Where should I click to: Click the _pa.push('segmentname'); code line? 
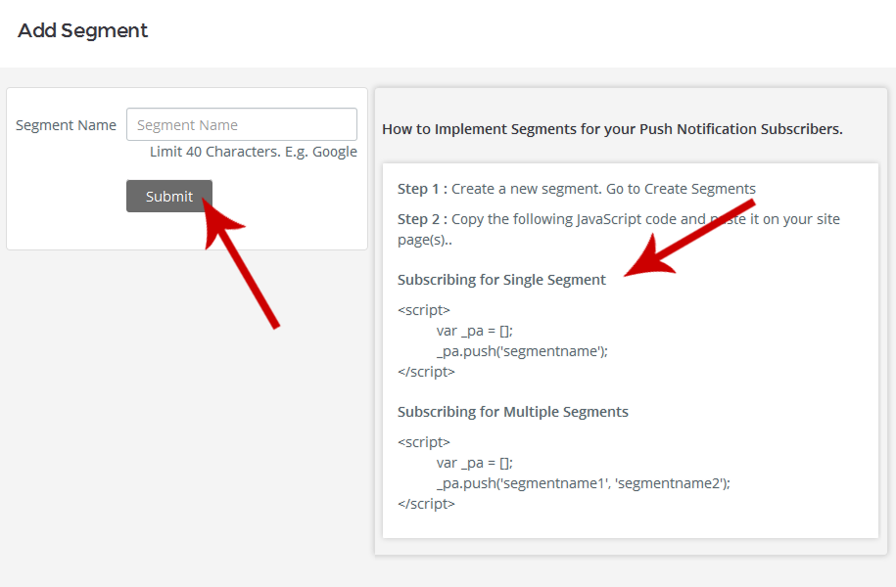click(x=522, y=351)
